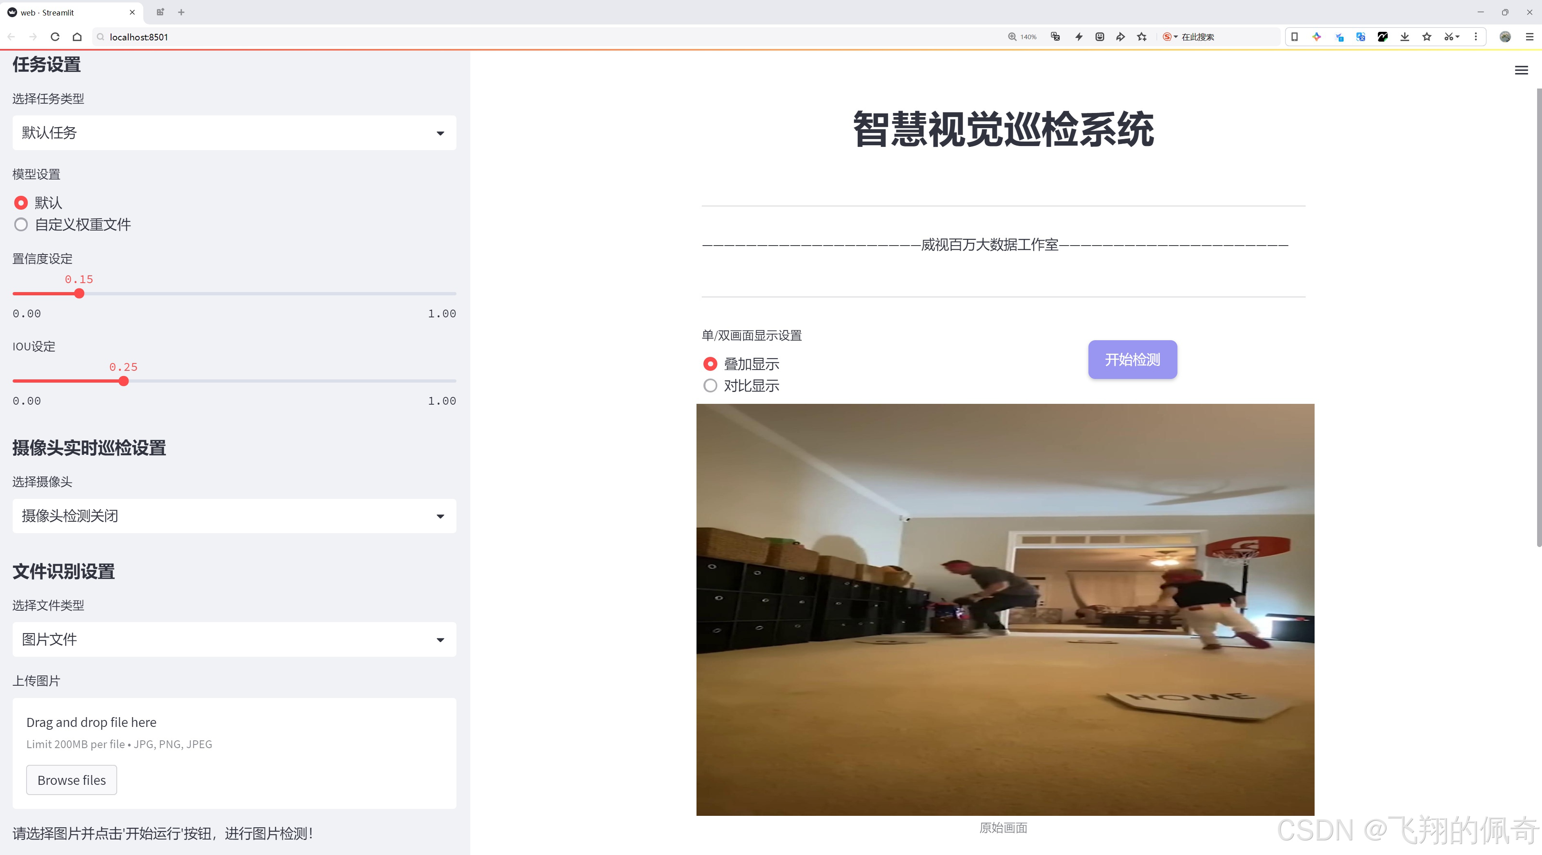Screen dimensions: 1542x855
Task: Click the localhost:8501 address bar
Action: (138, 36)
